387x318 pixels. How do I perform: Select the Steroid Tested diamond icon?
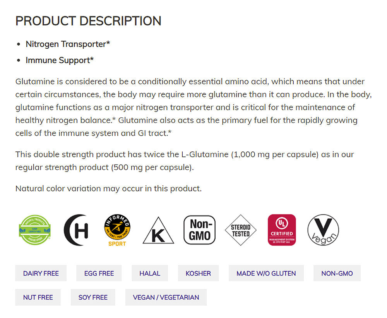pyautogui.click(x=241, y=230)
